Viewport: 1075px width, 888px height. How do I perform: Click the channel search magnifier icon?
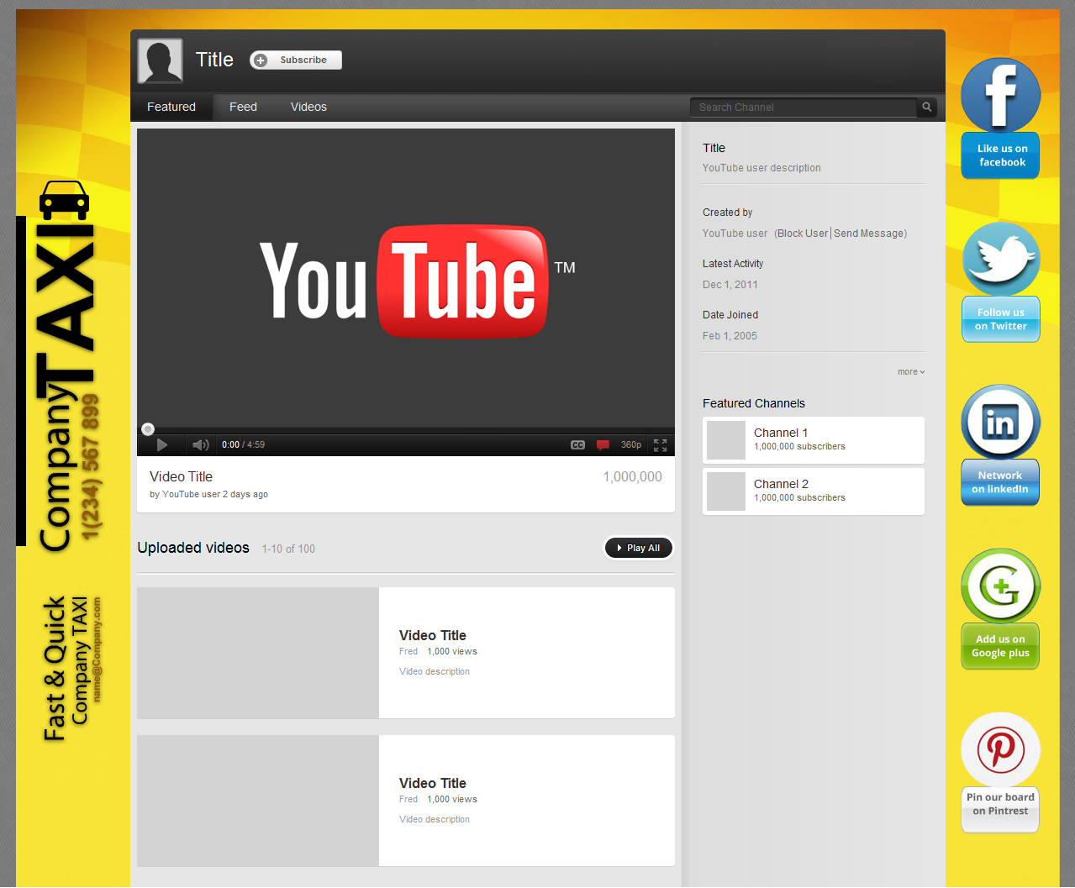pyautogui.click(x=925, y=107)
